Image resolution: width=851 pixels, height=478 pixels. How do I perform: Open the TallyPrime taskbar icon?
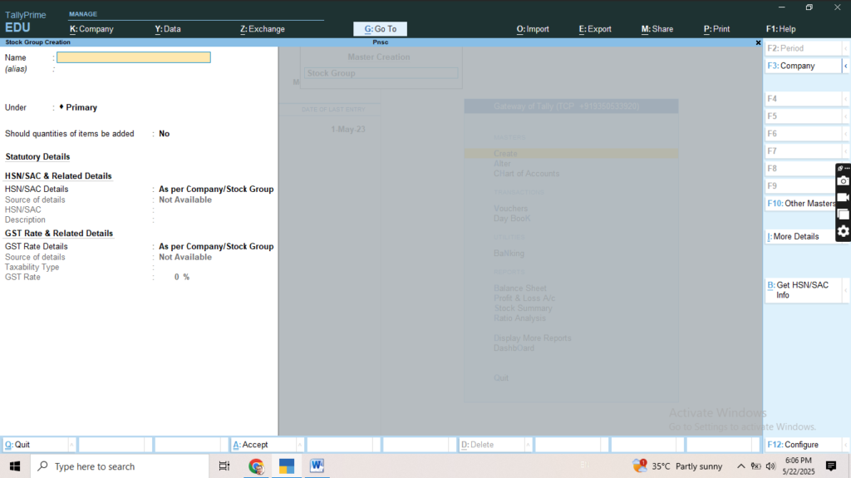point(287,466)
